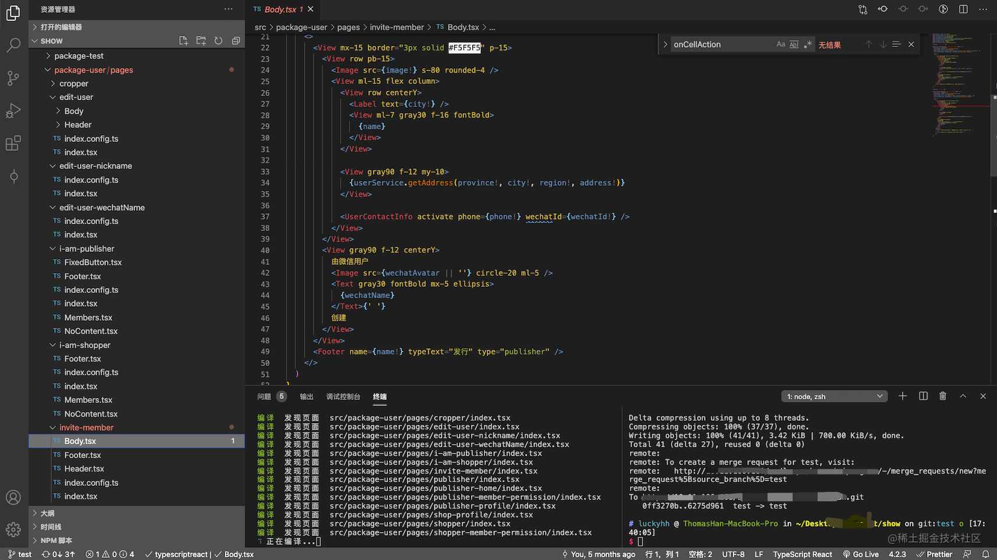The image size is (997, 560).
Task: Expand the package-test folder
Action: [79, 56]
